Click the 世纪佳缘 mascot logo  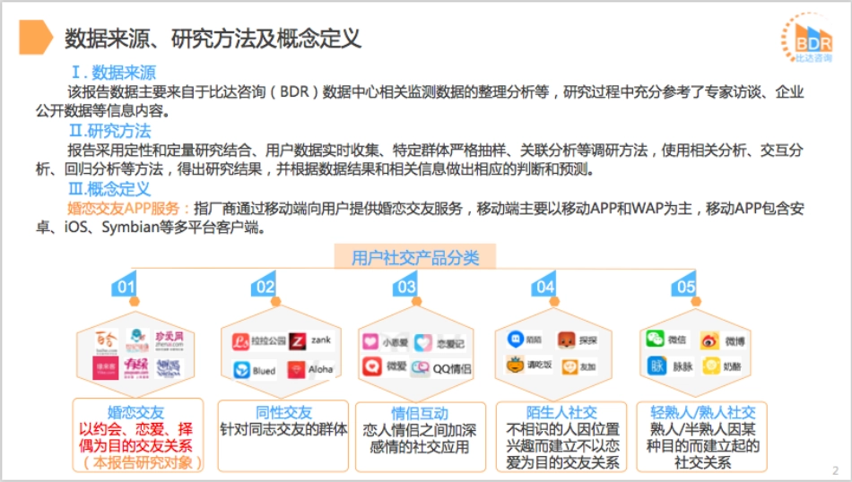137,340
